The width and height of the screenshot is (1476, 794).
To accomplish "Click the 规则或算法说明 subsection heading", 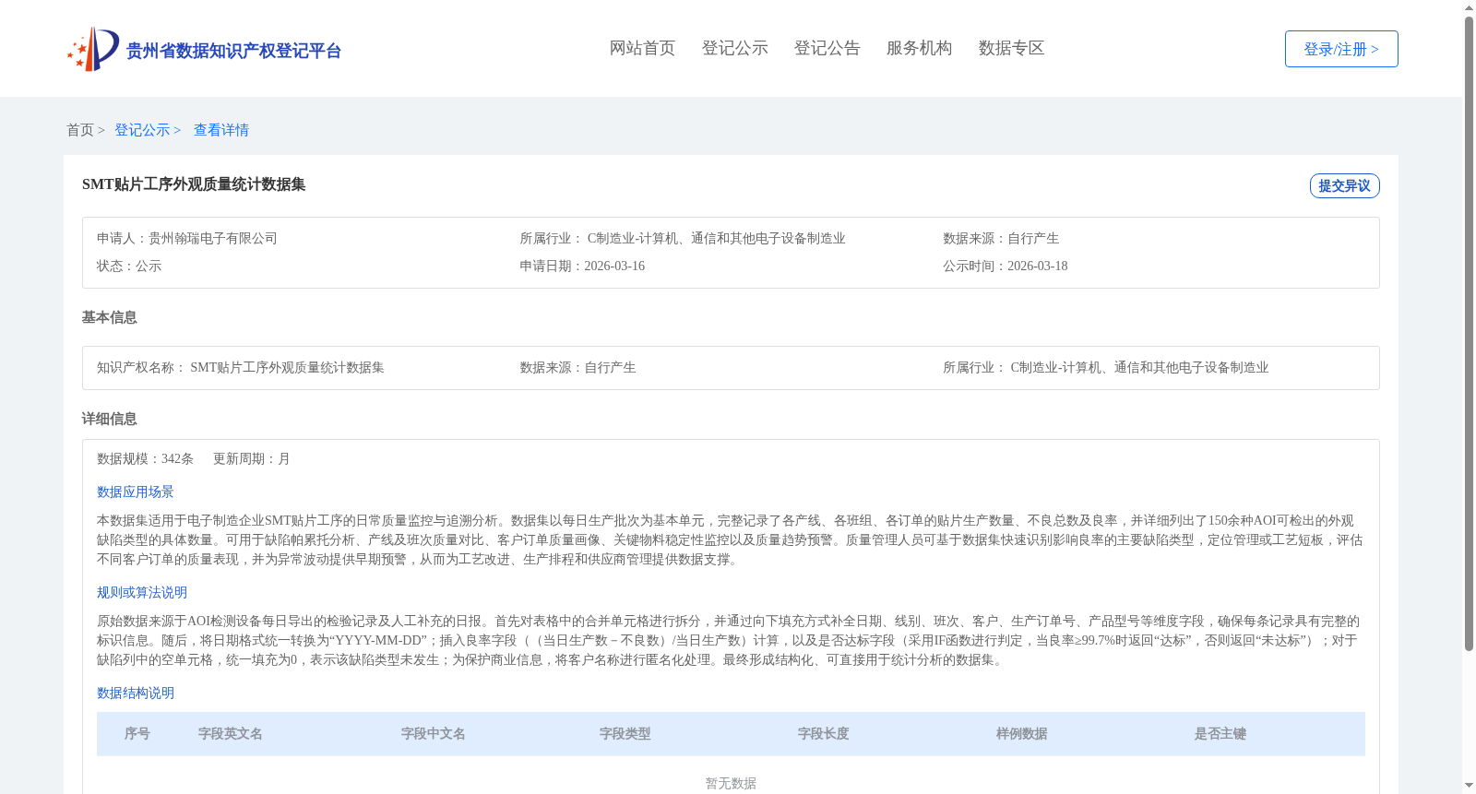I will click(142, 592).
